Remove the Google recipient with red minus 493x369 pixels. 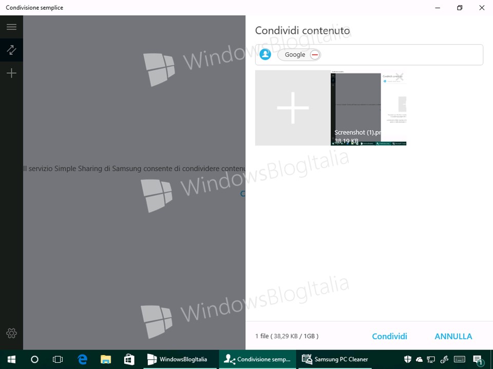(315, 55)
